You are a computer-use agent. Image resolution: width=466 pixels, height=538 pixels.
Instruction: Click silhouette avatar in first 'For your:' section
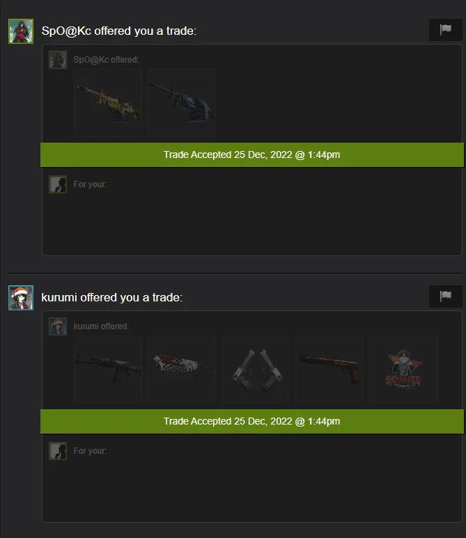click(x=58, y=184)
